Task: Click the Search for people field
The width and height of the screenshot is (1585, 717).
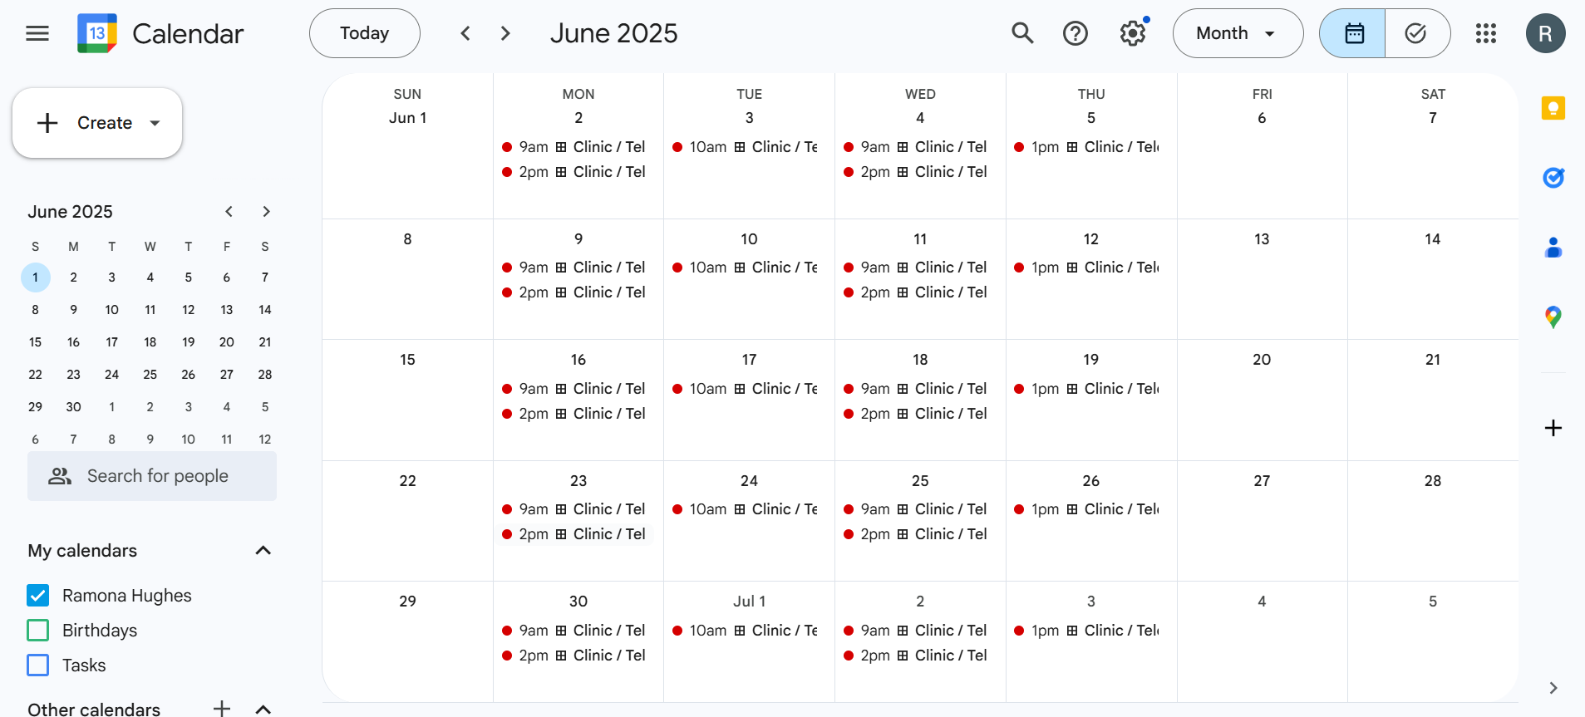Action: coord(158,476)
